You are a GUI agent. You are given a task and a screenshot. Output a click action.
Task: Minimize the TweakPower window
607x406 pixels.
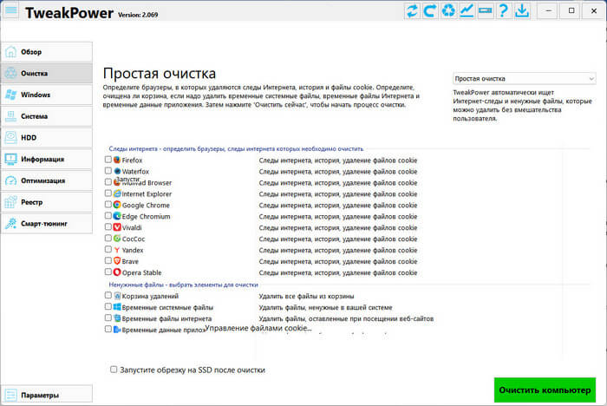pos(549,11)
